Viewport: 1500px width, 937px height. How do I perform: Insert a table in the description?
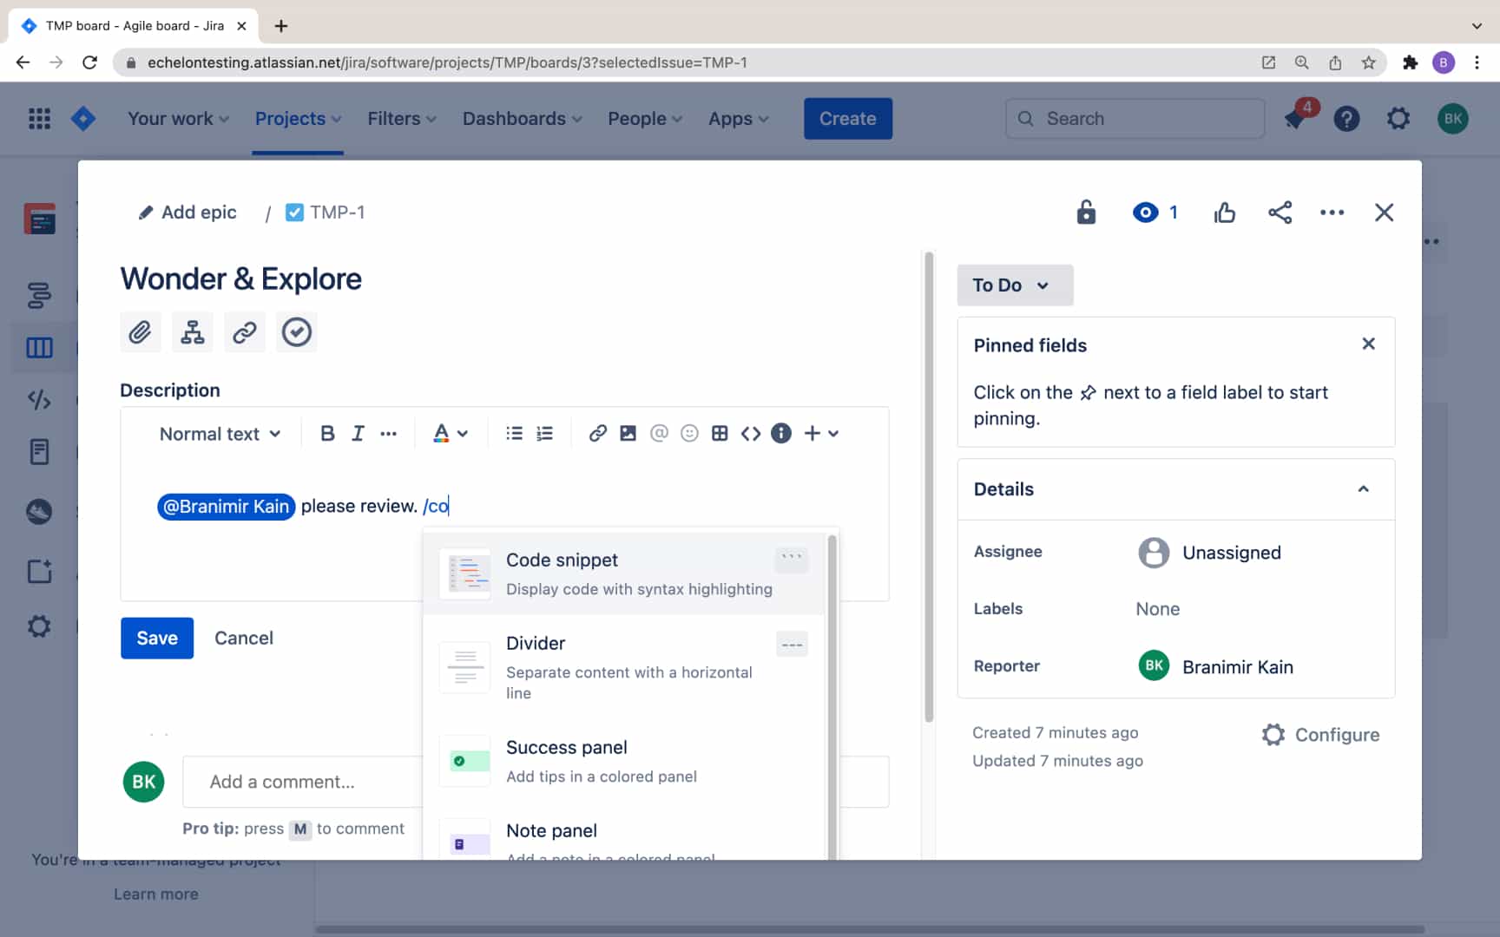[720, 433]
